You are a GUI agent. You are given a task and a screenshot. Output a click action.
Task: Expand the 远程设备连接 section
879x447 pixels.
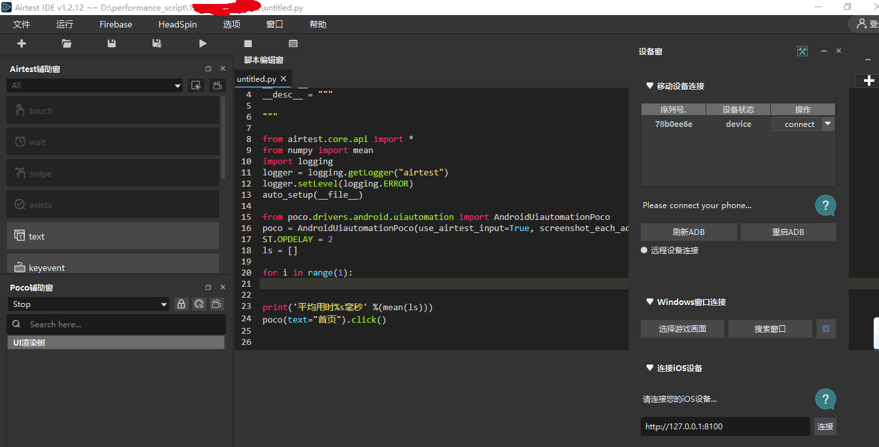645,250
